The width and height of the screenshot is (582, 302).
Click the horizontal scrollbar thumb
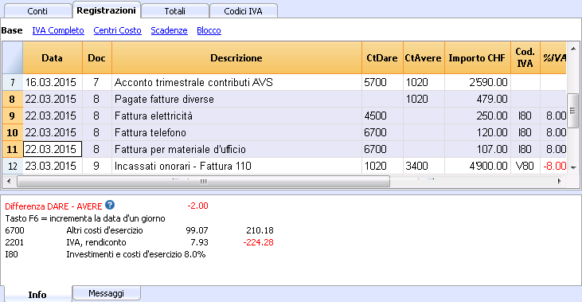point(203,181)
